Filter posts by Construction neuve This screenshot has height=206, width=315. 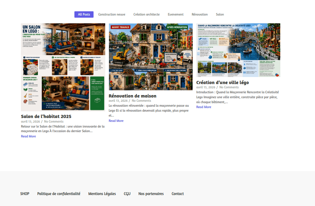[112, 14]
